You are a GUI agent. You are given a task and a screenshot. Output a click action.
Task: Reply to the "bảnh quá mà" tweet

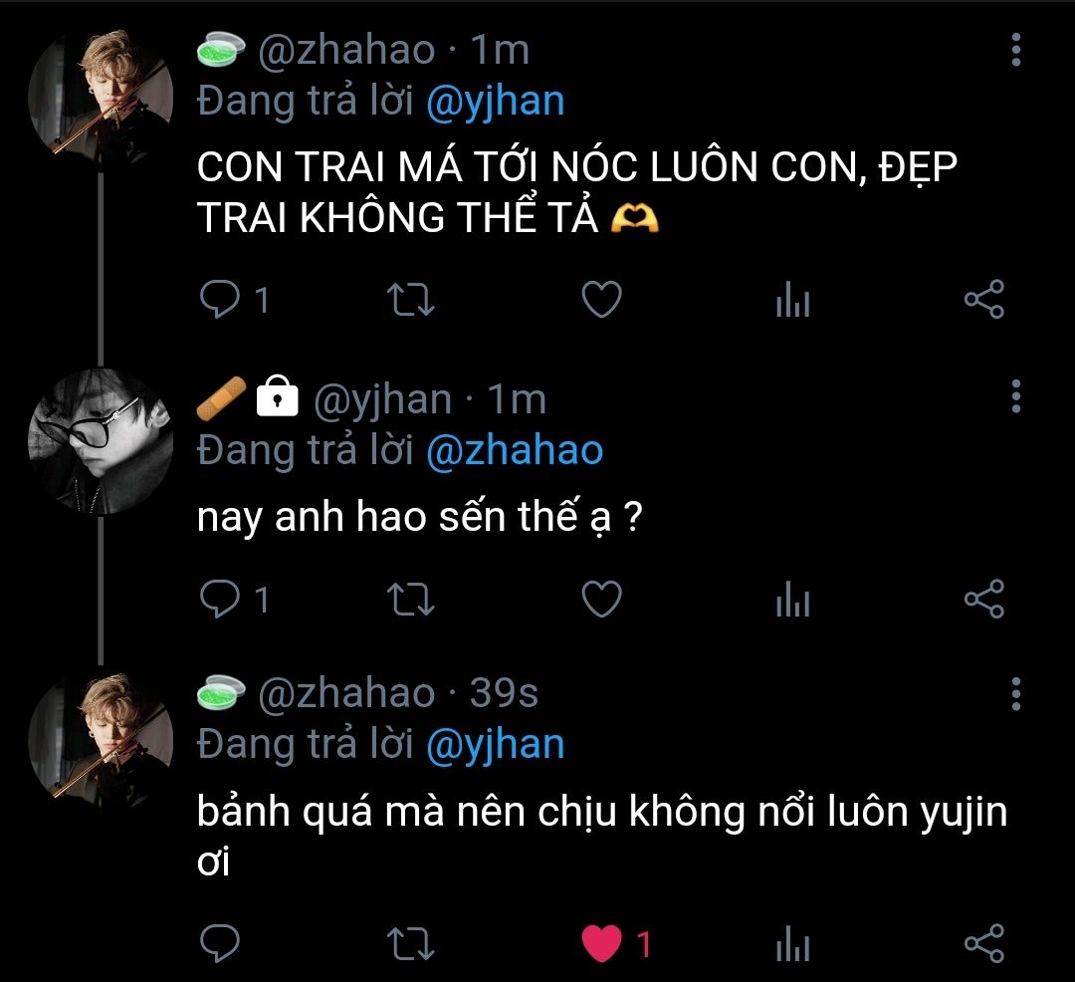(x=216, y=943)
